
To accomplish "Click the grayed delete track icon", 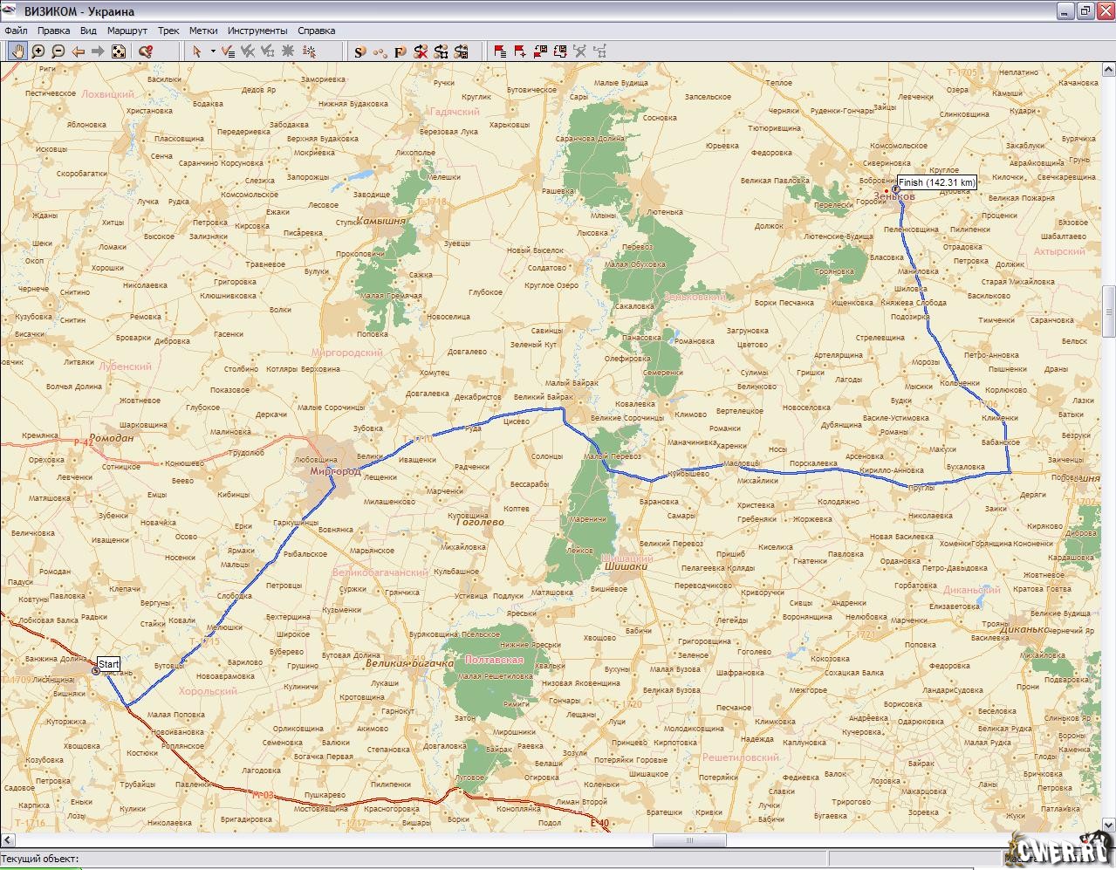I will (x=580, y=51).
